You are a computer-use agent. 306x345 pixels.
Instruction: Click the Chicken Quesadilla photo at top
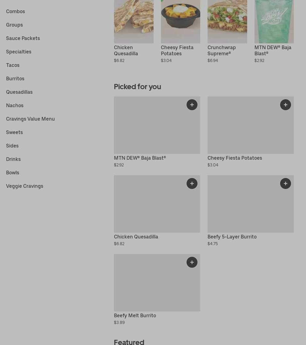point(133,21)
